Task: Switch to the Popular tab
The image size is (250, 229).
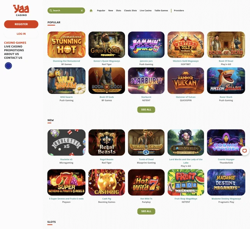Action: [x=101, y=11]
